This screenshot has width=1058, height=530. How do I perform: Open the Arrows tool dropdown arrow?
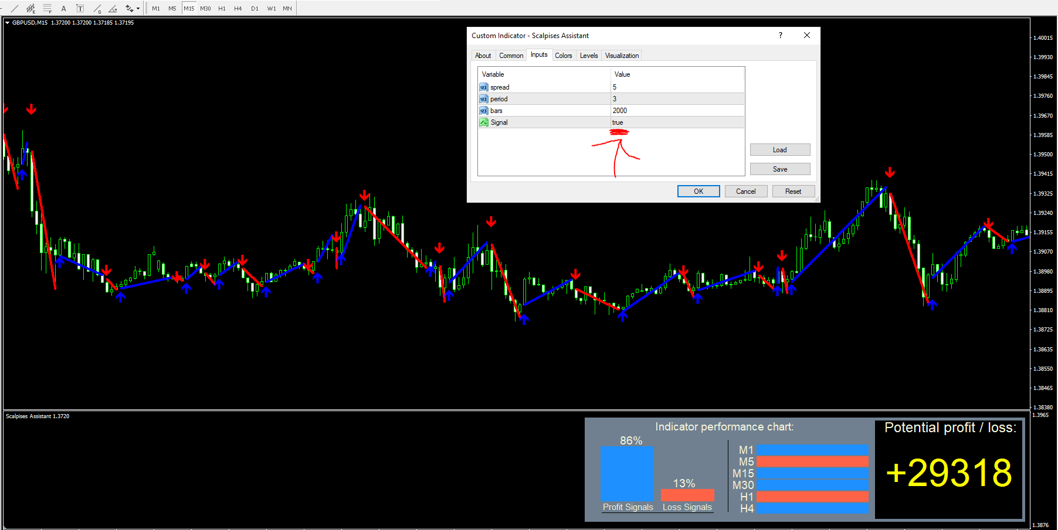coord(138,8)
